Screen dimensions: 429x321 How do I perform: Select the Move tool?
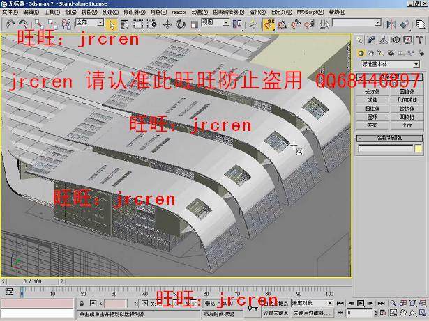[x=167, y=25]
